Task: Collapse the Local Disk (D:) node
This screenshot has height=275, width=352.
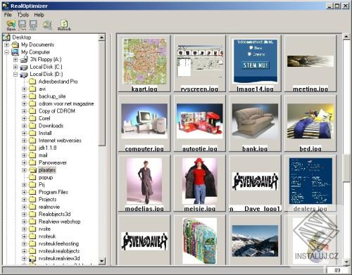Action: point(15,75)
